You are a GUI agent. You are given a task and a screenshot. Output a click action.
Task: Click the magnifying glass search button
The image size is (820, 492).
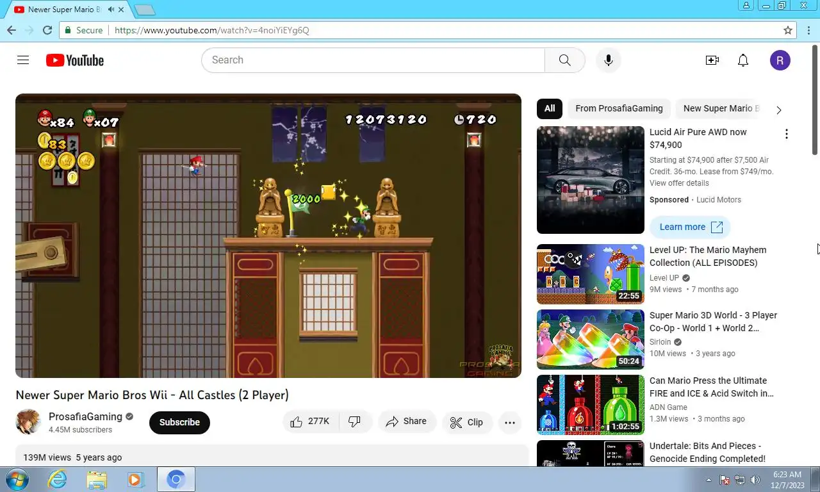[564, 60]
